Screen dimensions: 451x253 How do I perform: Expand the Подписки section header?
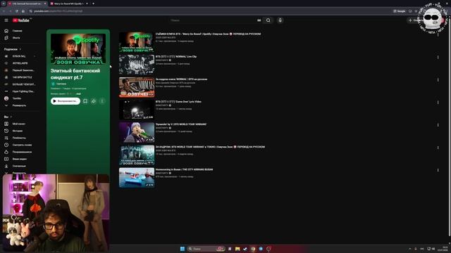coord(13,49)
